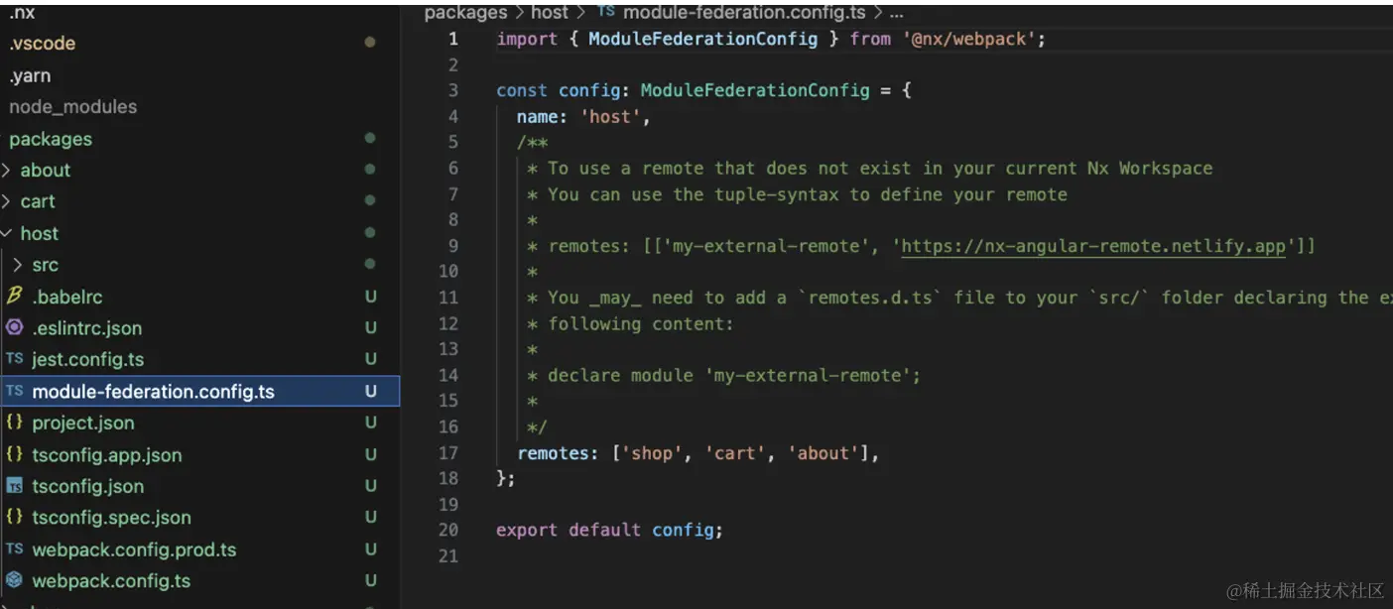
Task: Open the tsconfig.json file
Action: (87, 486)
